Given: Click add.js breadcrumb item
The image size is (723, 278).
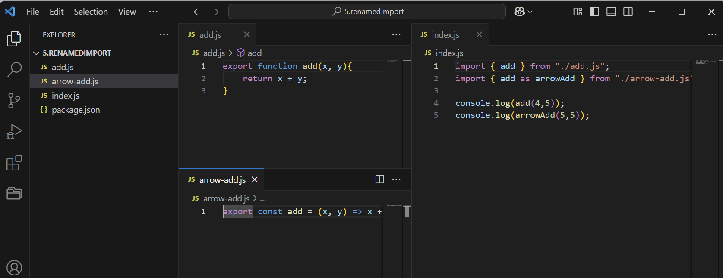Looking at the screenshot, I should click(x=214, y=53).
